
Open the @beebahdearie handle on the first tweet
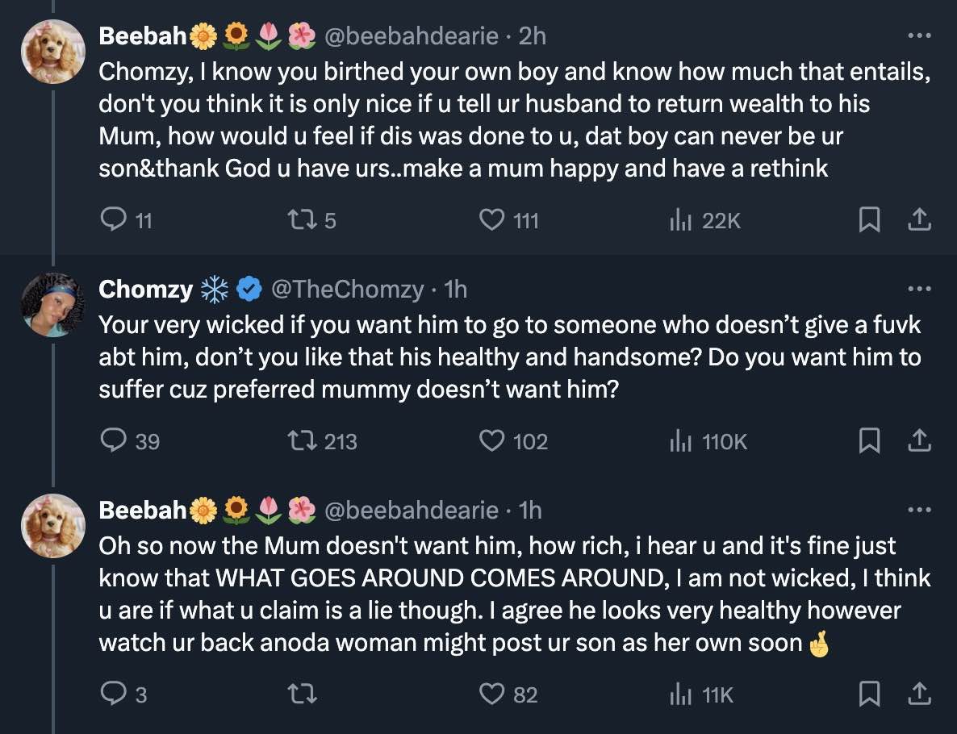click(x=411, y=36)
